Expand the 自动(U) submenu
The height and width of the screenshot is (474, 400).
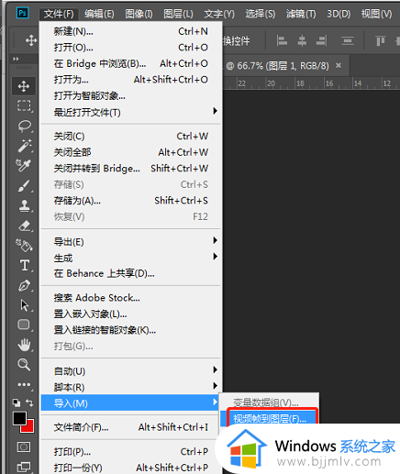coord(131,371)
